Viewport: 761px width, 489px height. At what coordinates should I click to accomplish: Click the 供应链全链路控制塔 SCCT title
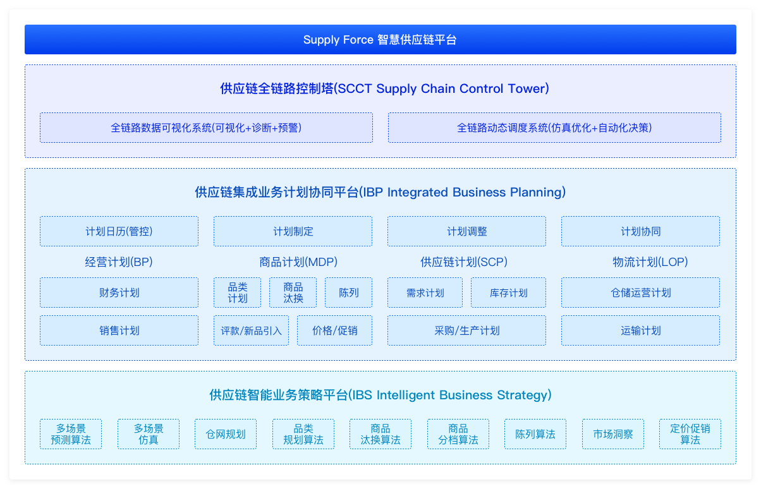point(385,88)
